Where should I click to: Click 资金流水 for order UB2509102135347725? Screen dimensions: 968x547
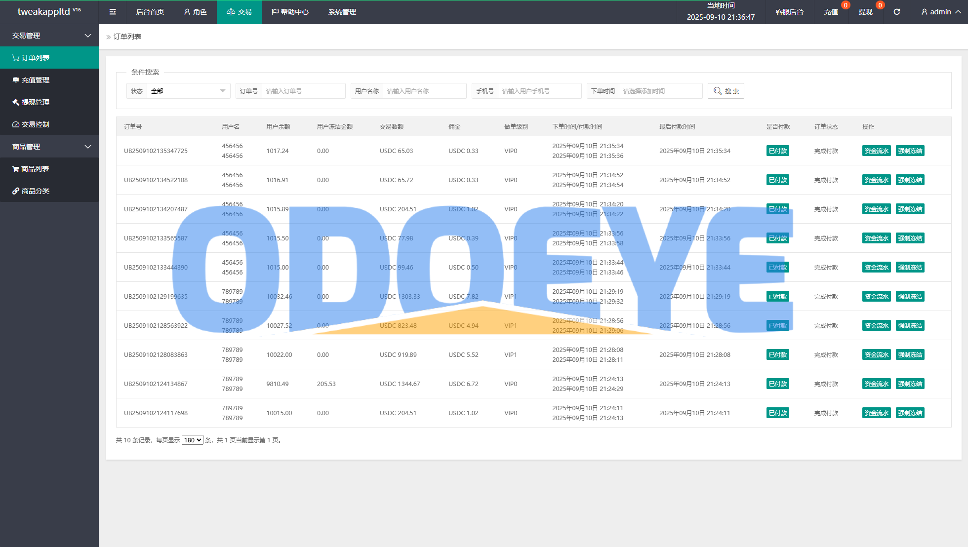pyautogui.click(x=876, y=151)
